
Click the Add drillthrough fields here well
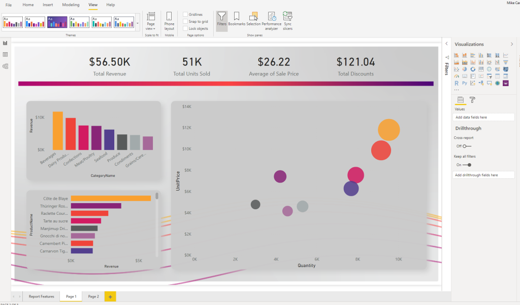point(483,175)
